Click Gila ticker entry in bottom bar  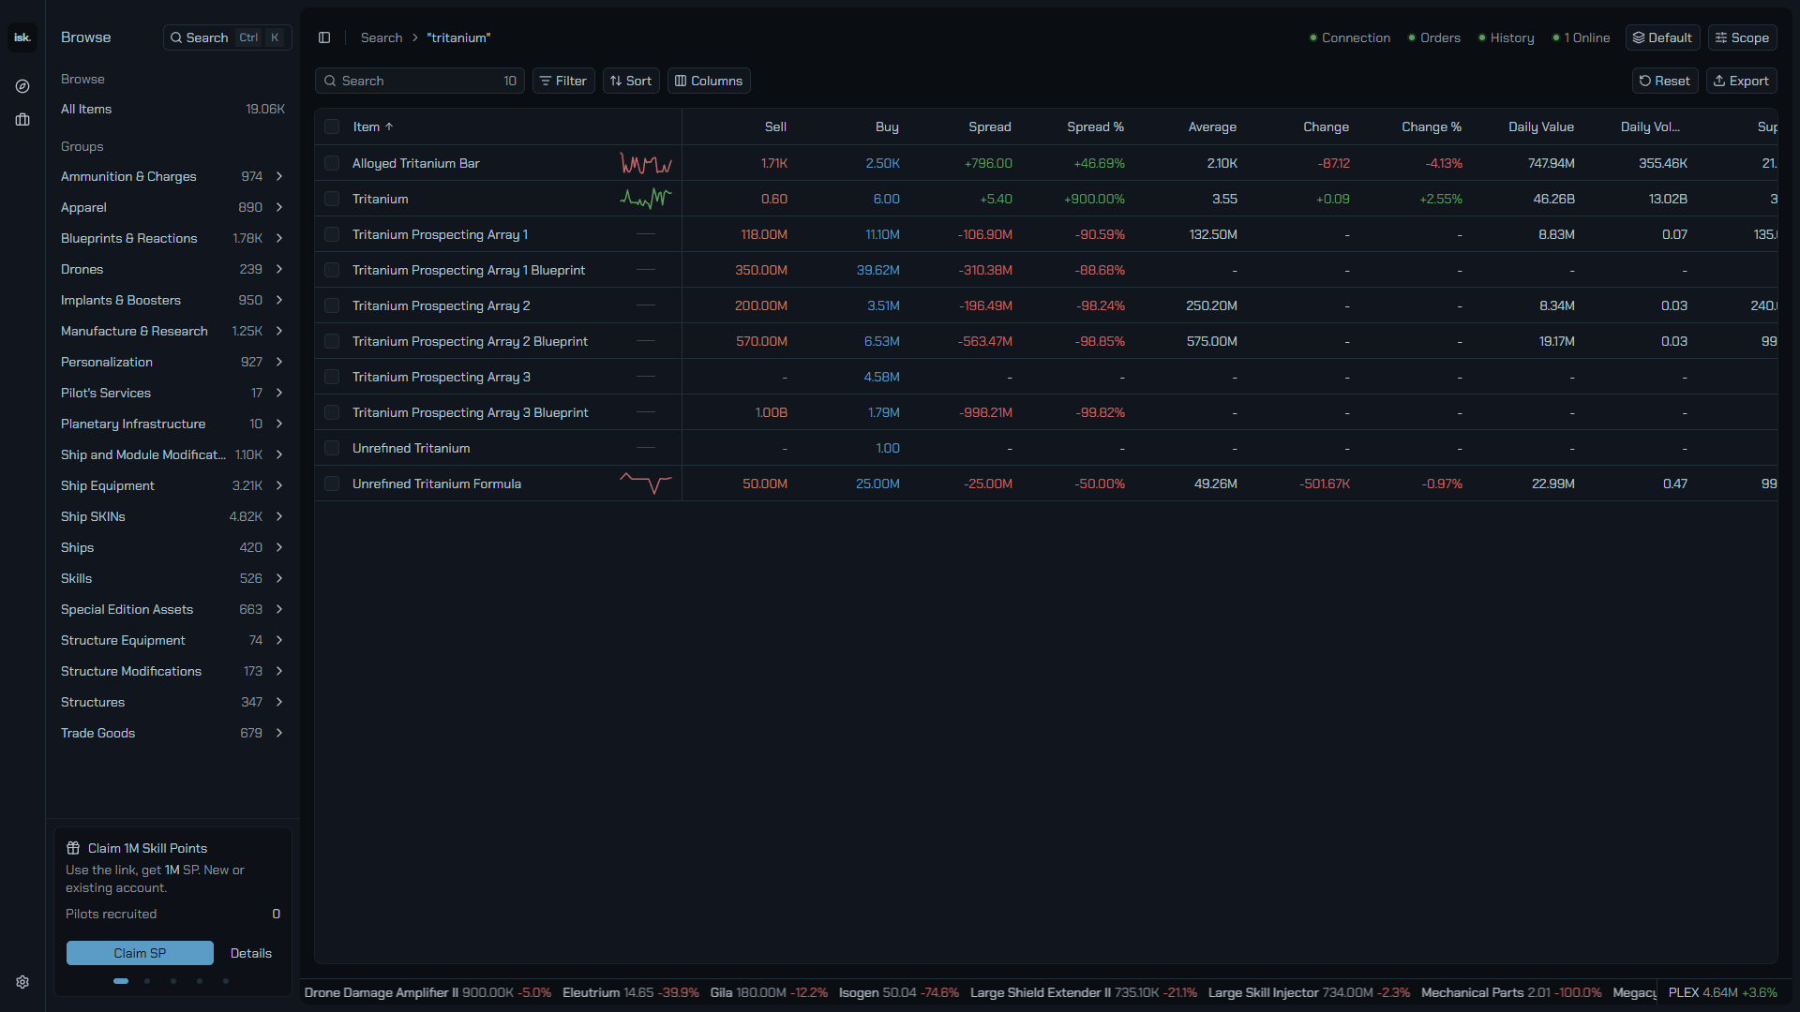[x=769, y=992]
